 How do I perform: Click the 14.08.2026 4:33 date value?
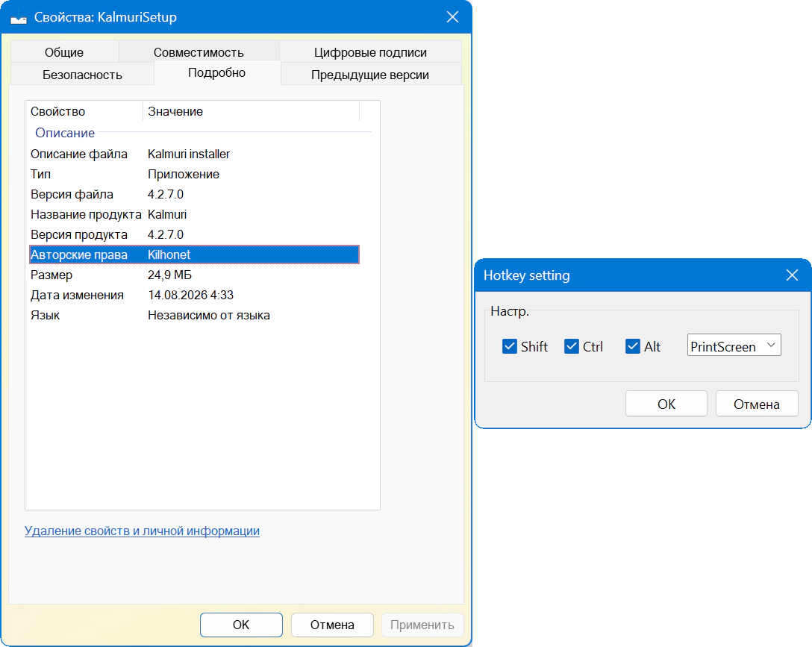190,295
